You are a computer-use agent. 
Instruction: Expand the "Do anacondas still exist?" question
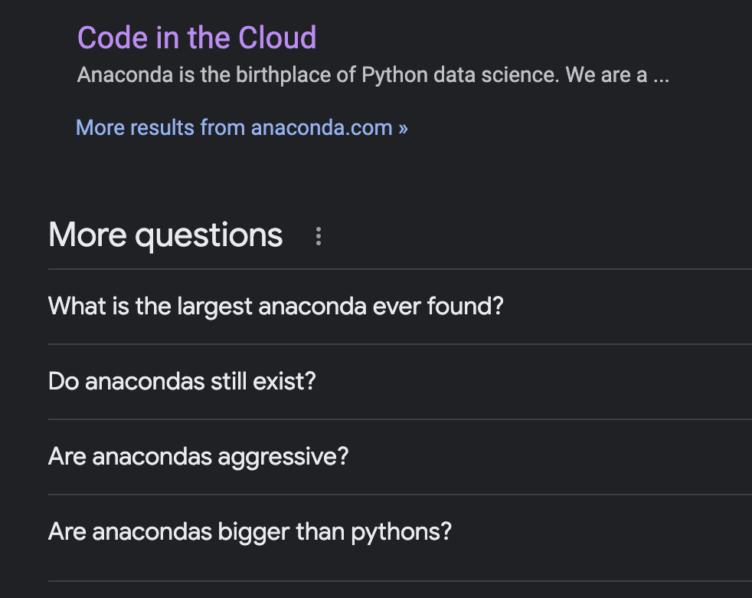(x=182, y=382)
